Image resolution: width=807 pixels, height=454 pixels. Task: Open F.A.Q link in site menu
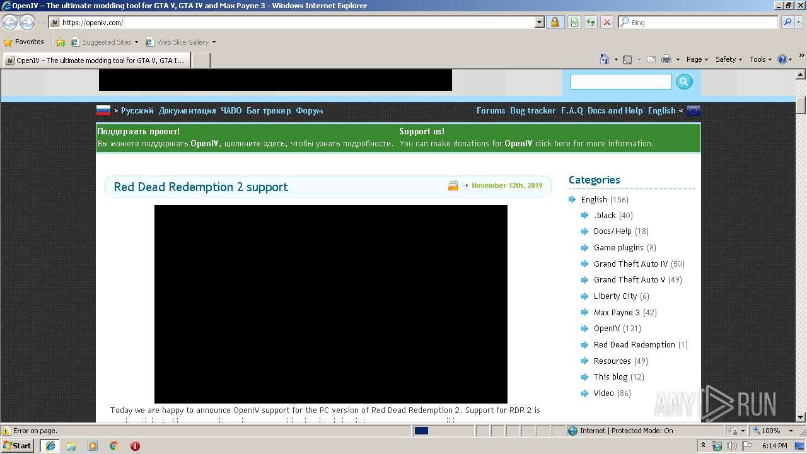point(572,110)
